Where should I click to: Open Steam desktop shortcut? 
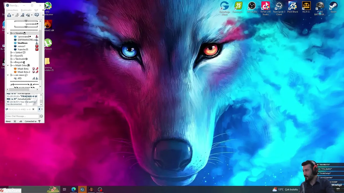coord(333,7)
